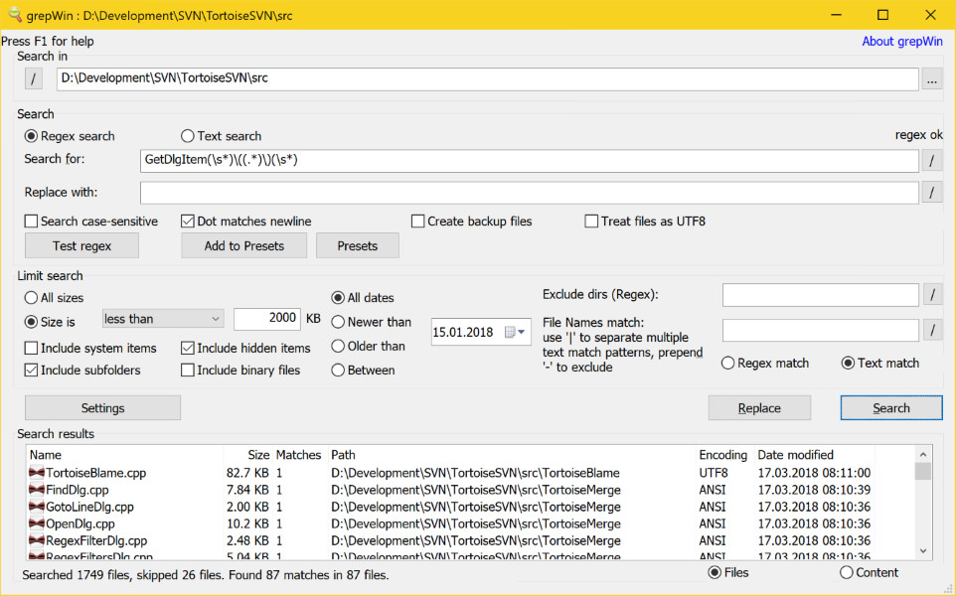Uncheck Dot matches newline
The width and height of the screenshot is (956, 596).
[188, 221]
